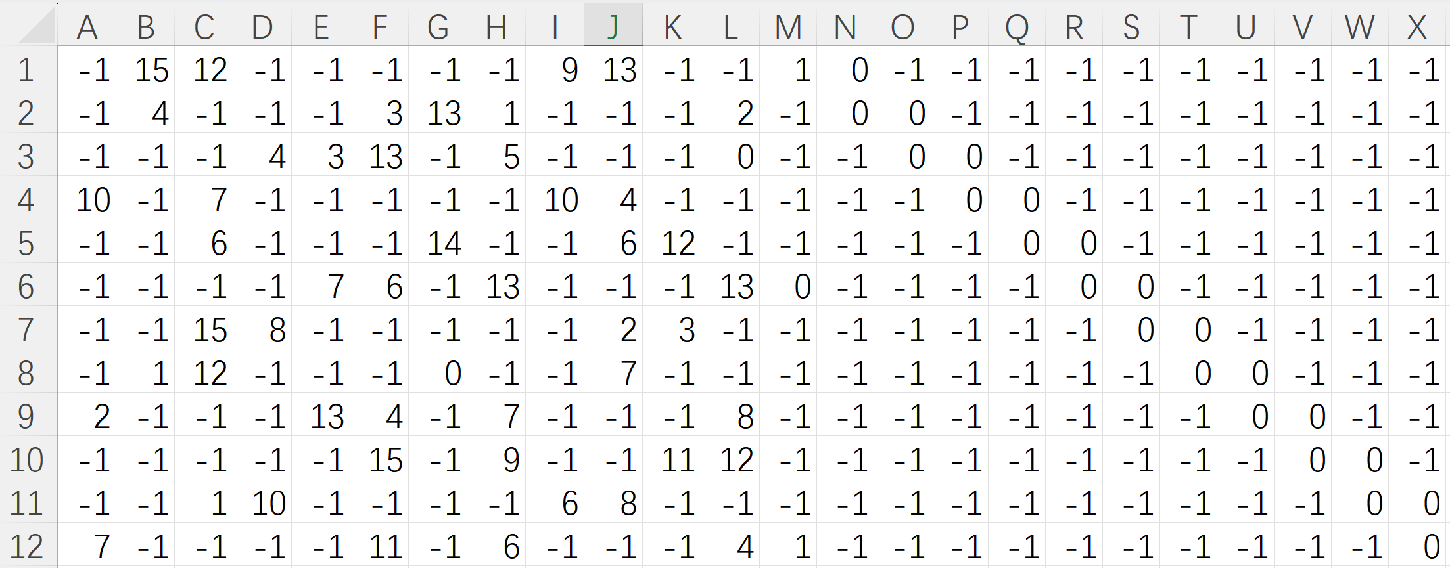Select the row 12 header
This screenshot has height=568, width=1450.
[x=26, y=546]
